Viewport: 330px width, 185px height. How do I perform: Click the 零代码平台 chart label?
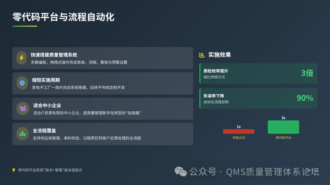tap(283, 138)
